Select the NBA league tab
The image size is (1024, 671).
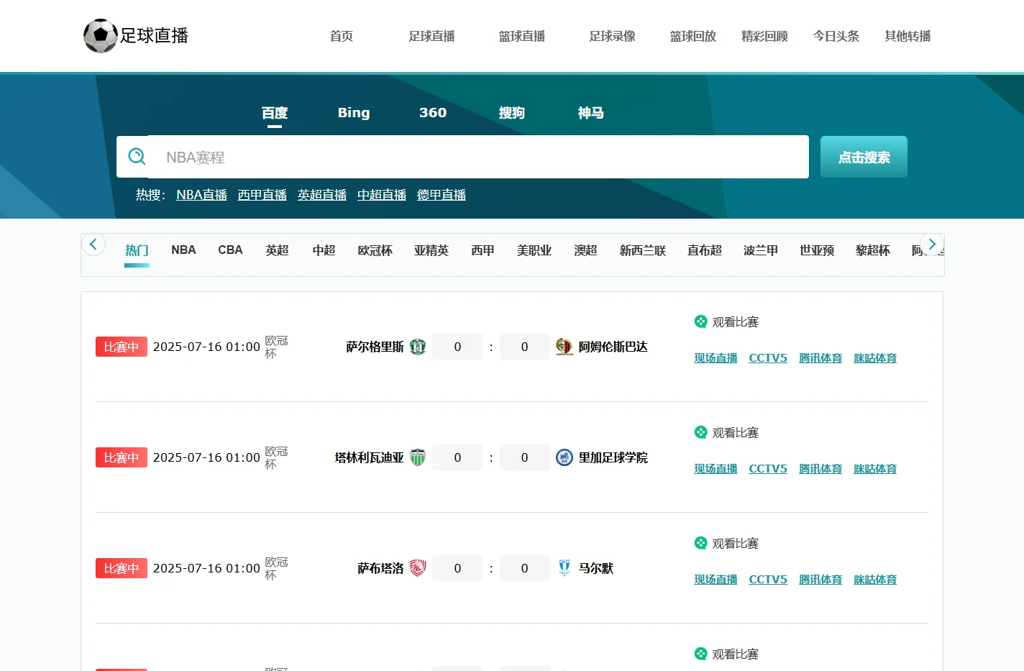click(x=183, y=250)
